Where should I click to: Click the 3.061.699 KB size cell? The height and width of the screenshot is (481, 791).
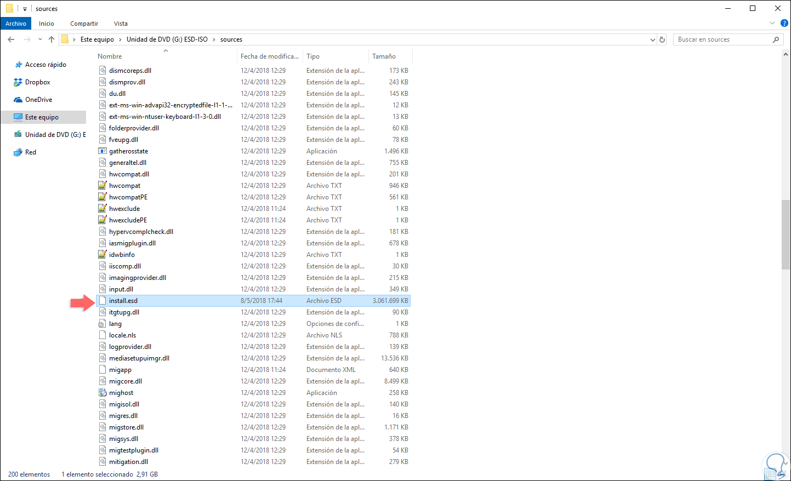(390, 301)
